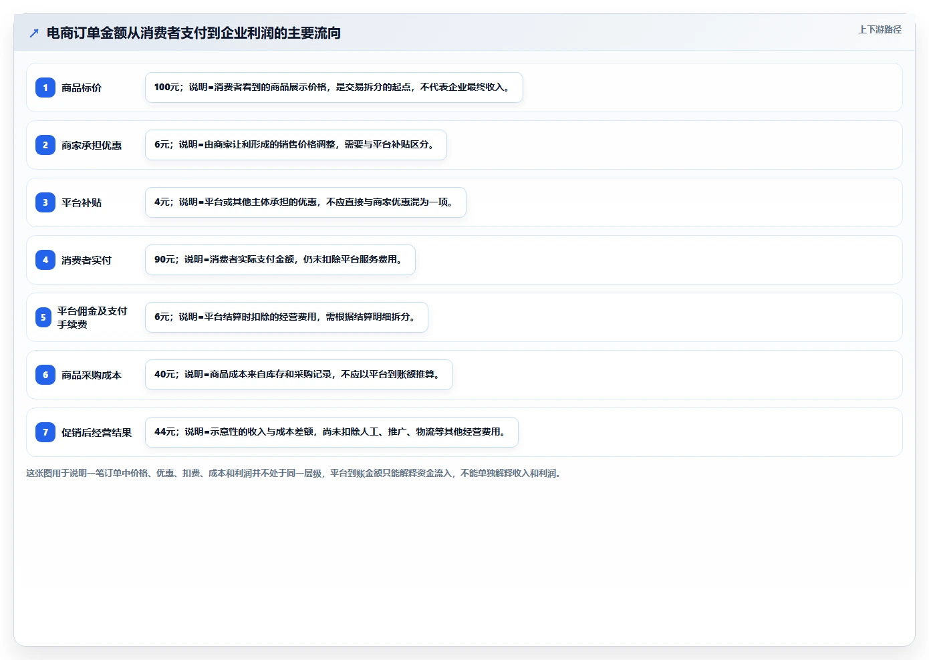Click the 消费者实付 label

pyautogui.click(x=86, y=260)
